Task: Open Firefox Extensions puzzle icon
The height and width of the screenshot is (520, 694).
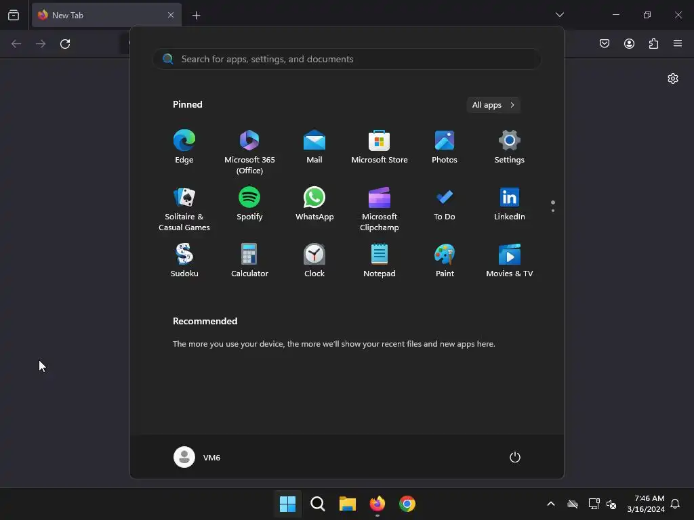Action: 653,43
